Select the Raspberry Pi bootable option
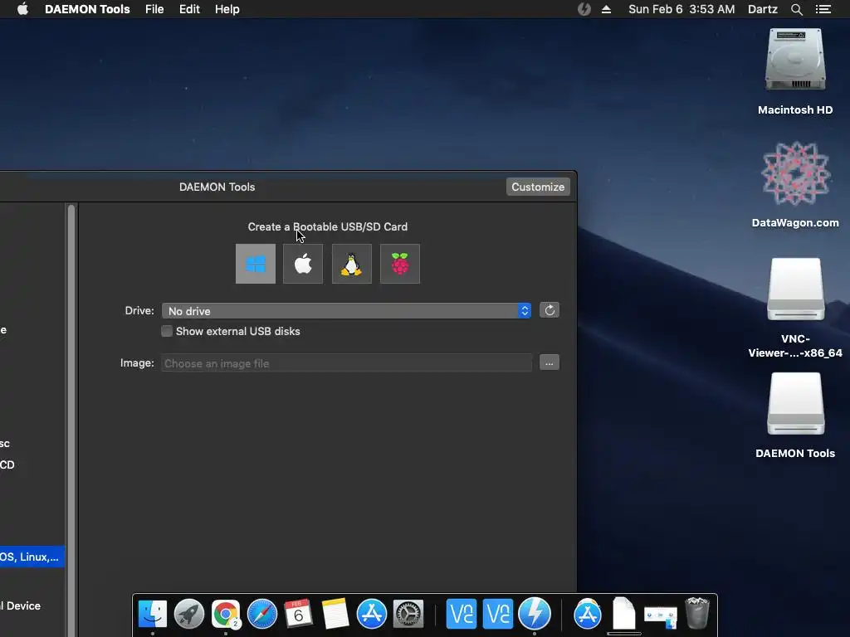This screenshot has height=637, width=850. (x=400, y=264)
